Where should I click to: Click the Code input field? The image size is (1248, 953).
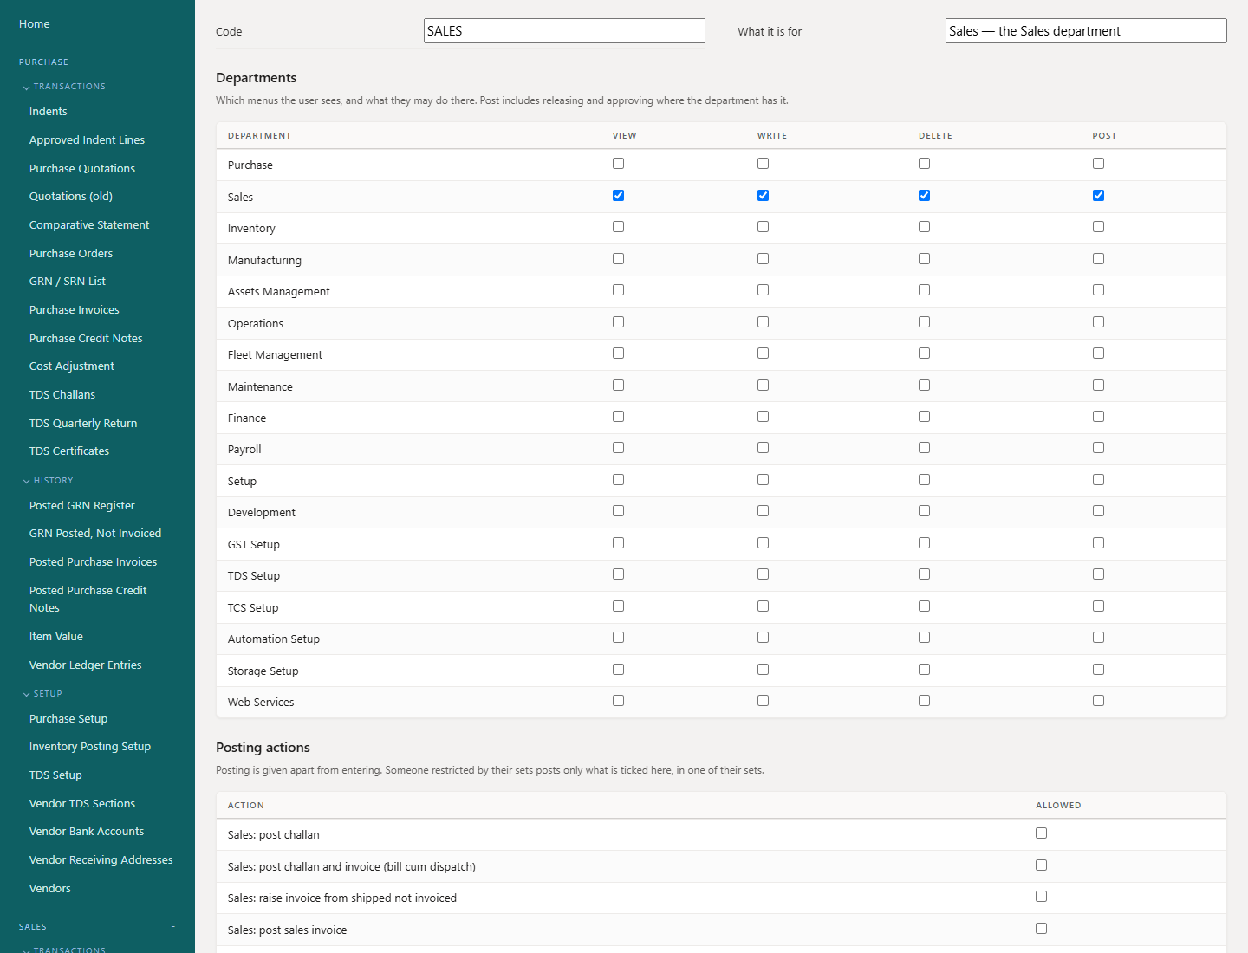tap(564, 31)
